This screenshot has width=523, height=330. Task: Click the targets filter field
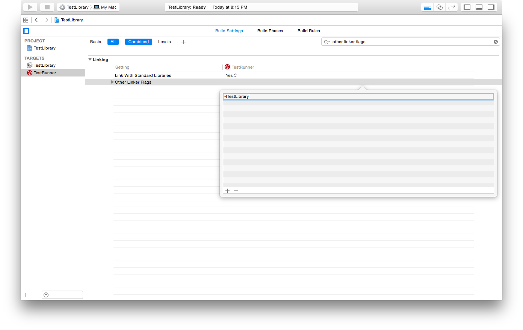coord(62,295)
